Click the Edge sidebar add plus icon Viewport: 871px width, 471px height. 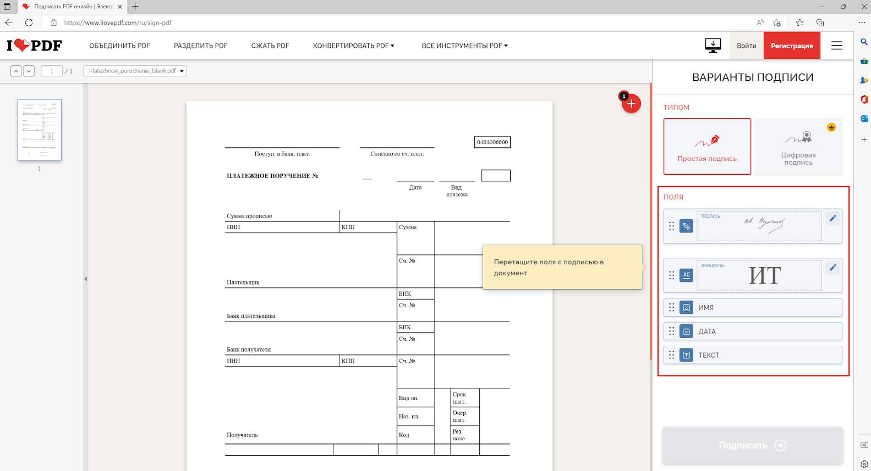click(x=864, y=140)
